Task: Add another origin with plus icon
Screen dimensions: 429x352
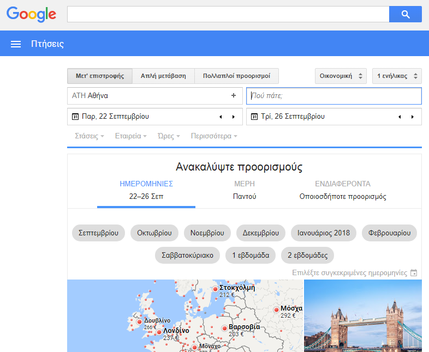Action: tap(234, 95)
